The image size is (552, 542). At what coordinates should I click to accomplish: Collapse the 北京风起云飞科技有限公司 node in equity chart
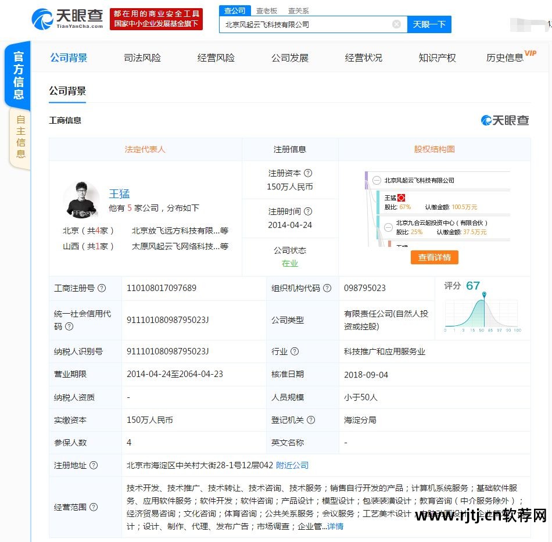coord(377,181)
